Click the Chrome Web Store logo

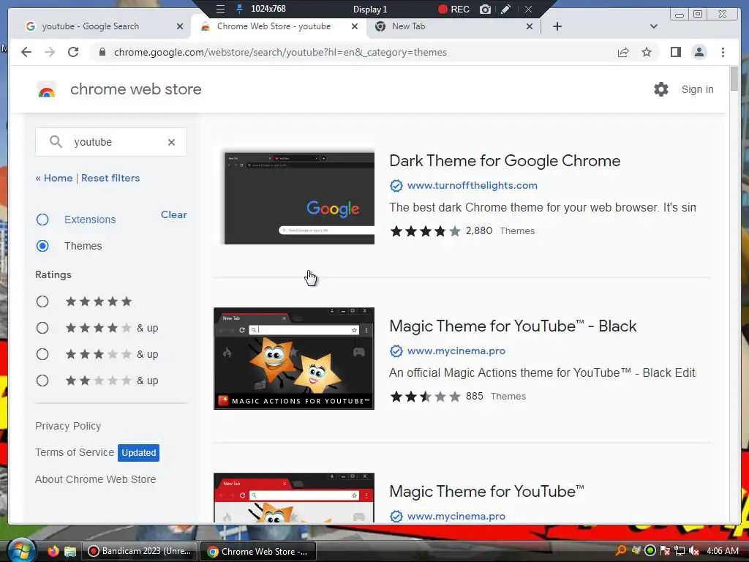47,89
